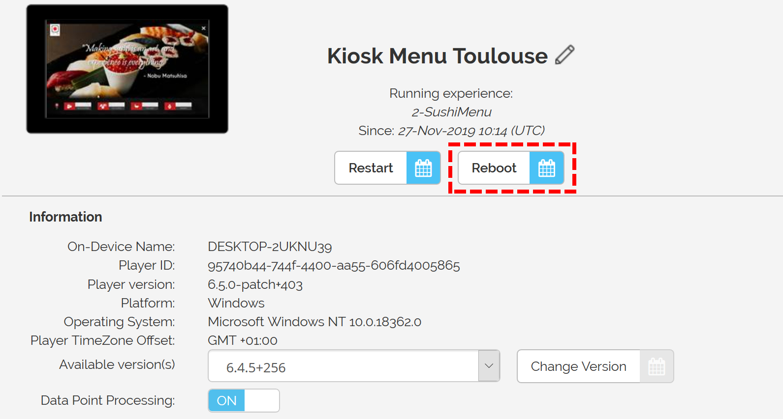This screenshot has height=419, width=783.
Task: Click the red flame-icon button in the preview
Action: click(x=170, y=106)
